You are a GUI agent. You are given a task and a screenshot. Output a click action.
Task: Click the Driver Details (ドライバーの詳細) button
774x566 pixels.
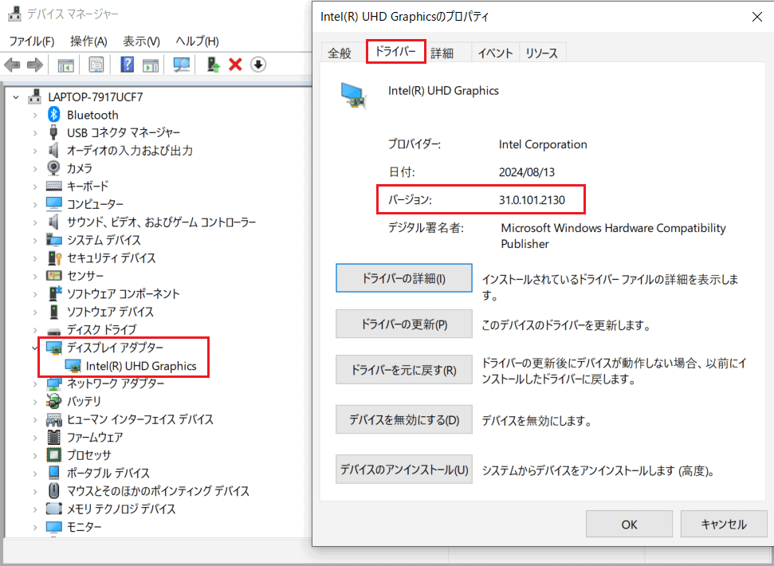coord(404,278)
